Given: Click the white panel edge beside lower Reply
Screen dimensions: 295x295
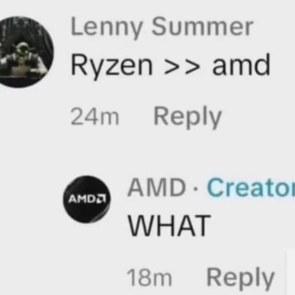Looking at the screenshot, I should point(291,272).
